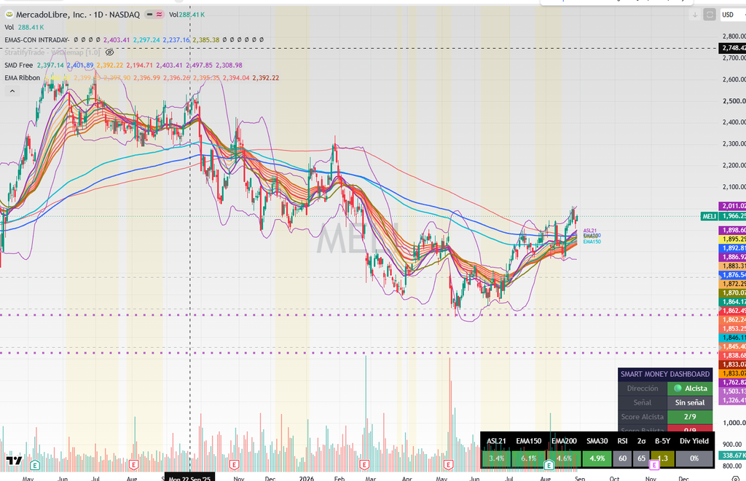Click the EMA150 line label on chart
The width and height of the screenshot is (746, 481).
(592, 242)
